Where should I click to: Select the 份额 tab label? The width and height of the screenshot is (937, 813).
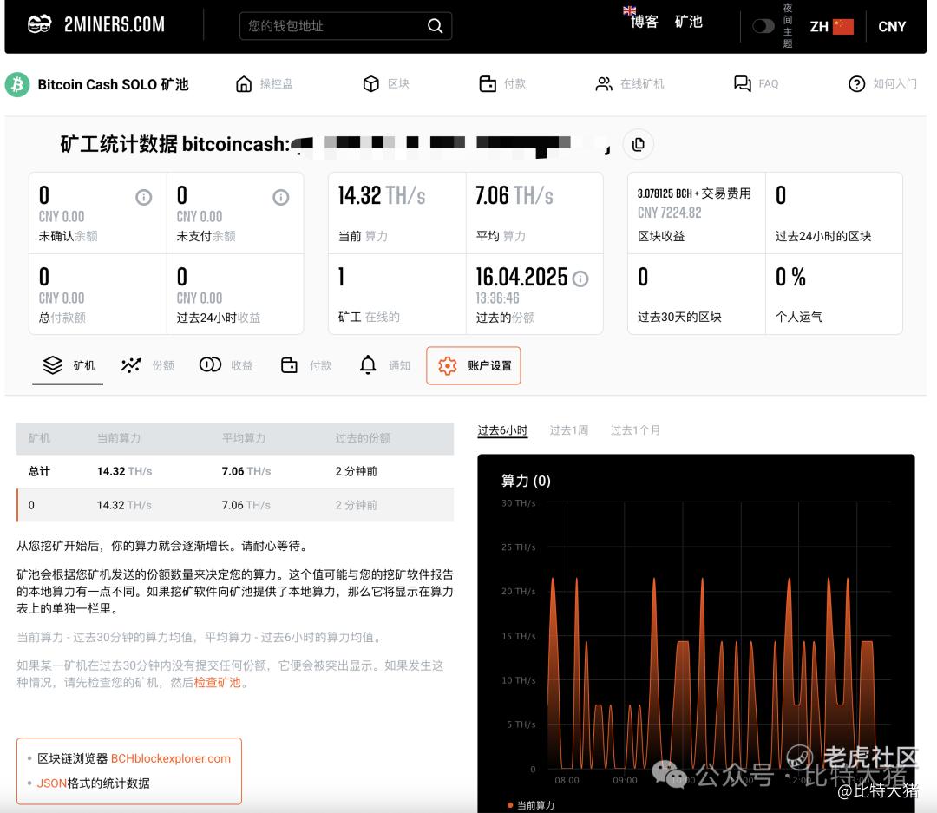(x=163, y=365)
